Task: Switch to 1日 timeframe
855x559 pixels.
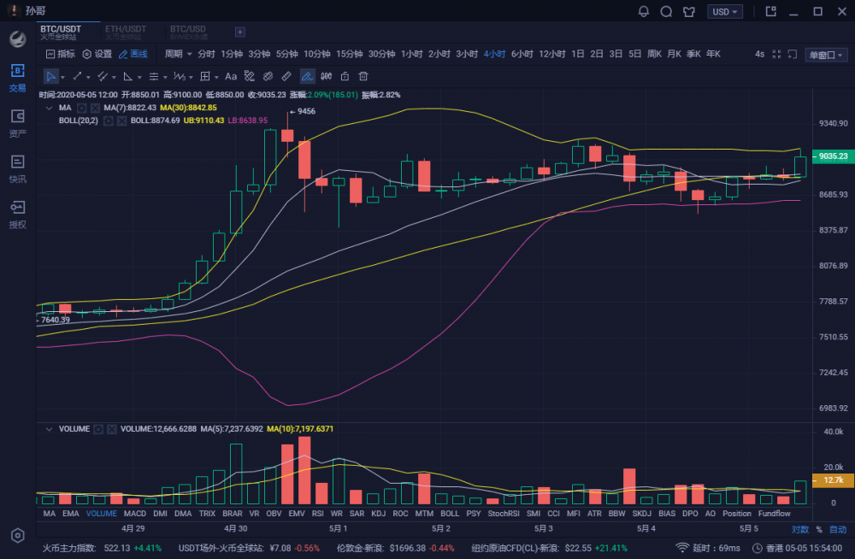Action: (578, 54)
